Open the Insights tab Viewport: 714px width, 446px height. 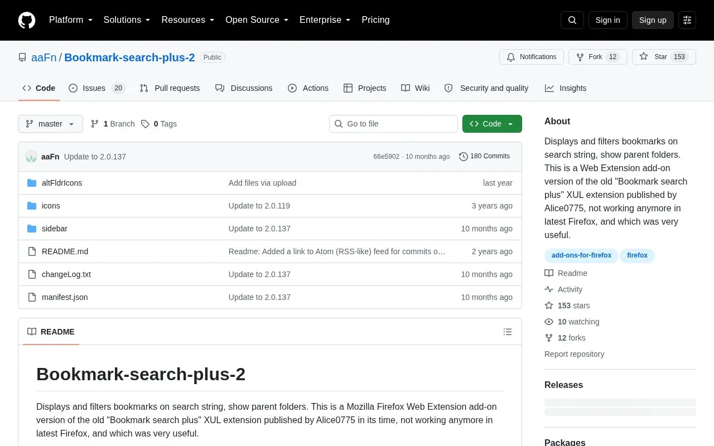566,88
